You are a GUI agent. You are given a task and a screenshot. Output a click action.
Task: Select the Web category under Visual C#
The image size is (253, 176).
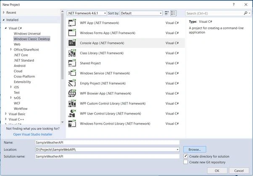17,44
